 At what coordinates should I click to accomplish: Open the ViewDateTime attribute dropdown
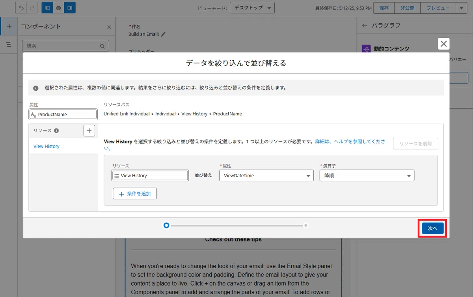coord(266,176)
